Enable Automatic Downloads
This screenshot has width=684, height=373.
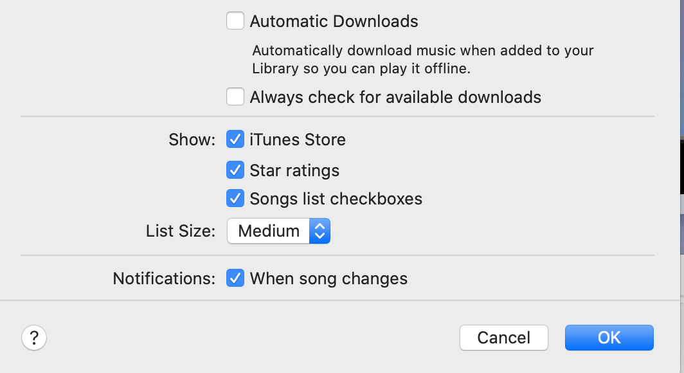pyautogui.click(x=235, y=21)
